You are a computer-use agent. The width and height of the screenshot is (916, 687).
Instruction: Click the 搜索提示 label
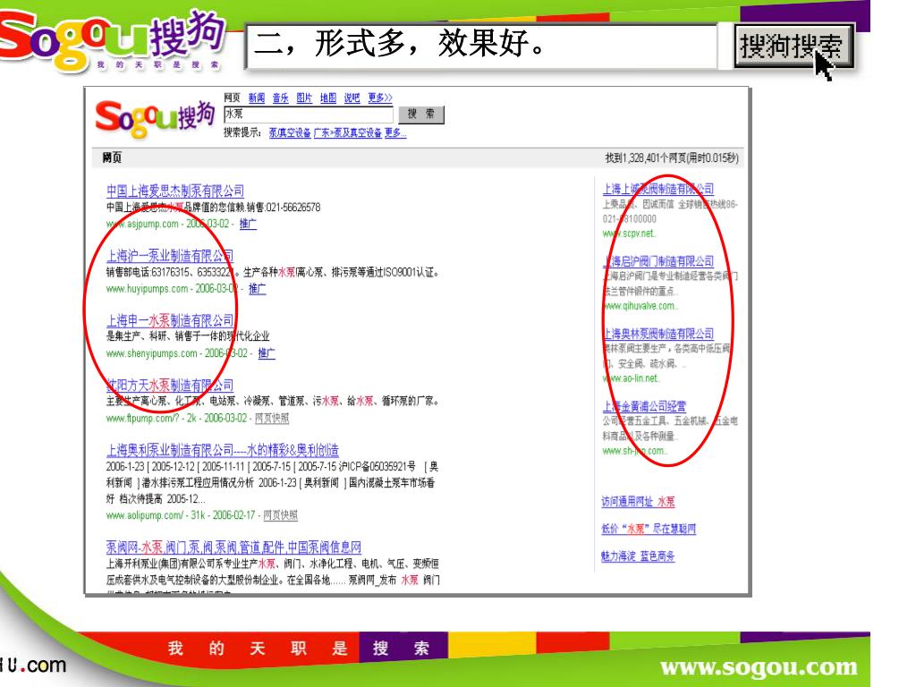click(x=242, y=132)
